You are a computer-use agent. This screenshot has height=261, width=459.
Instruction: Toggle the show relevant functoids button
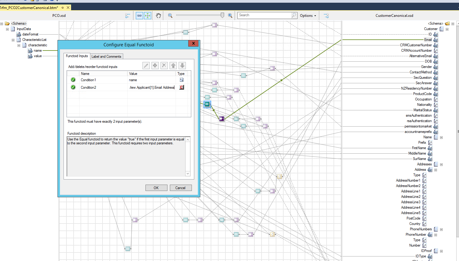[148, 16]
